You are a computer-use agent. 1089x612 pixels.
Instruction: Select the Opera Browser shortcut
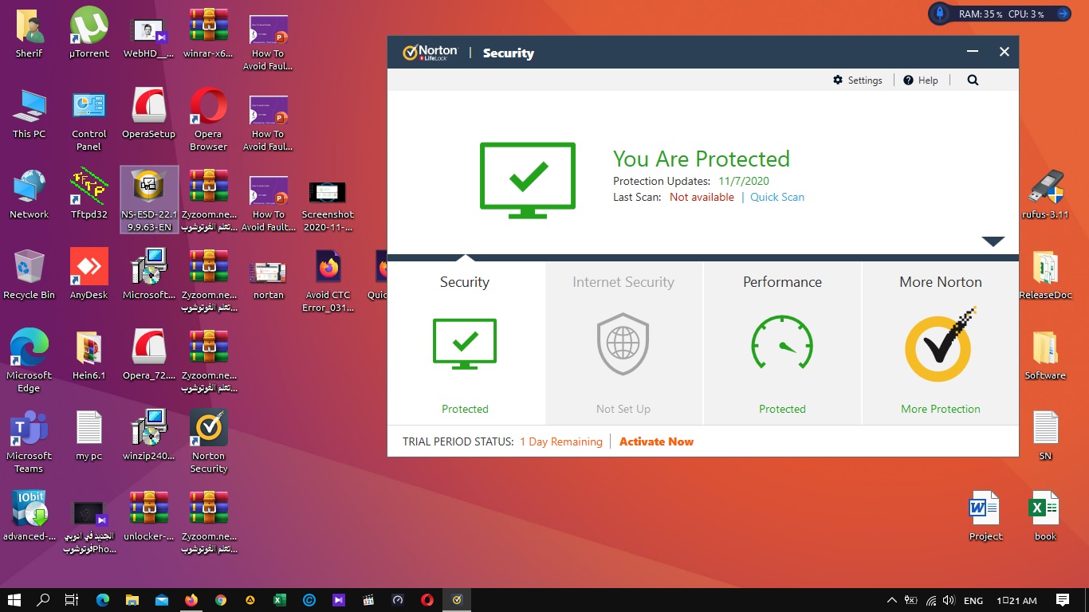[209, 120]
